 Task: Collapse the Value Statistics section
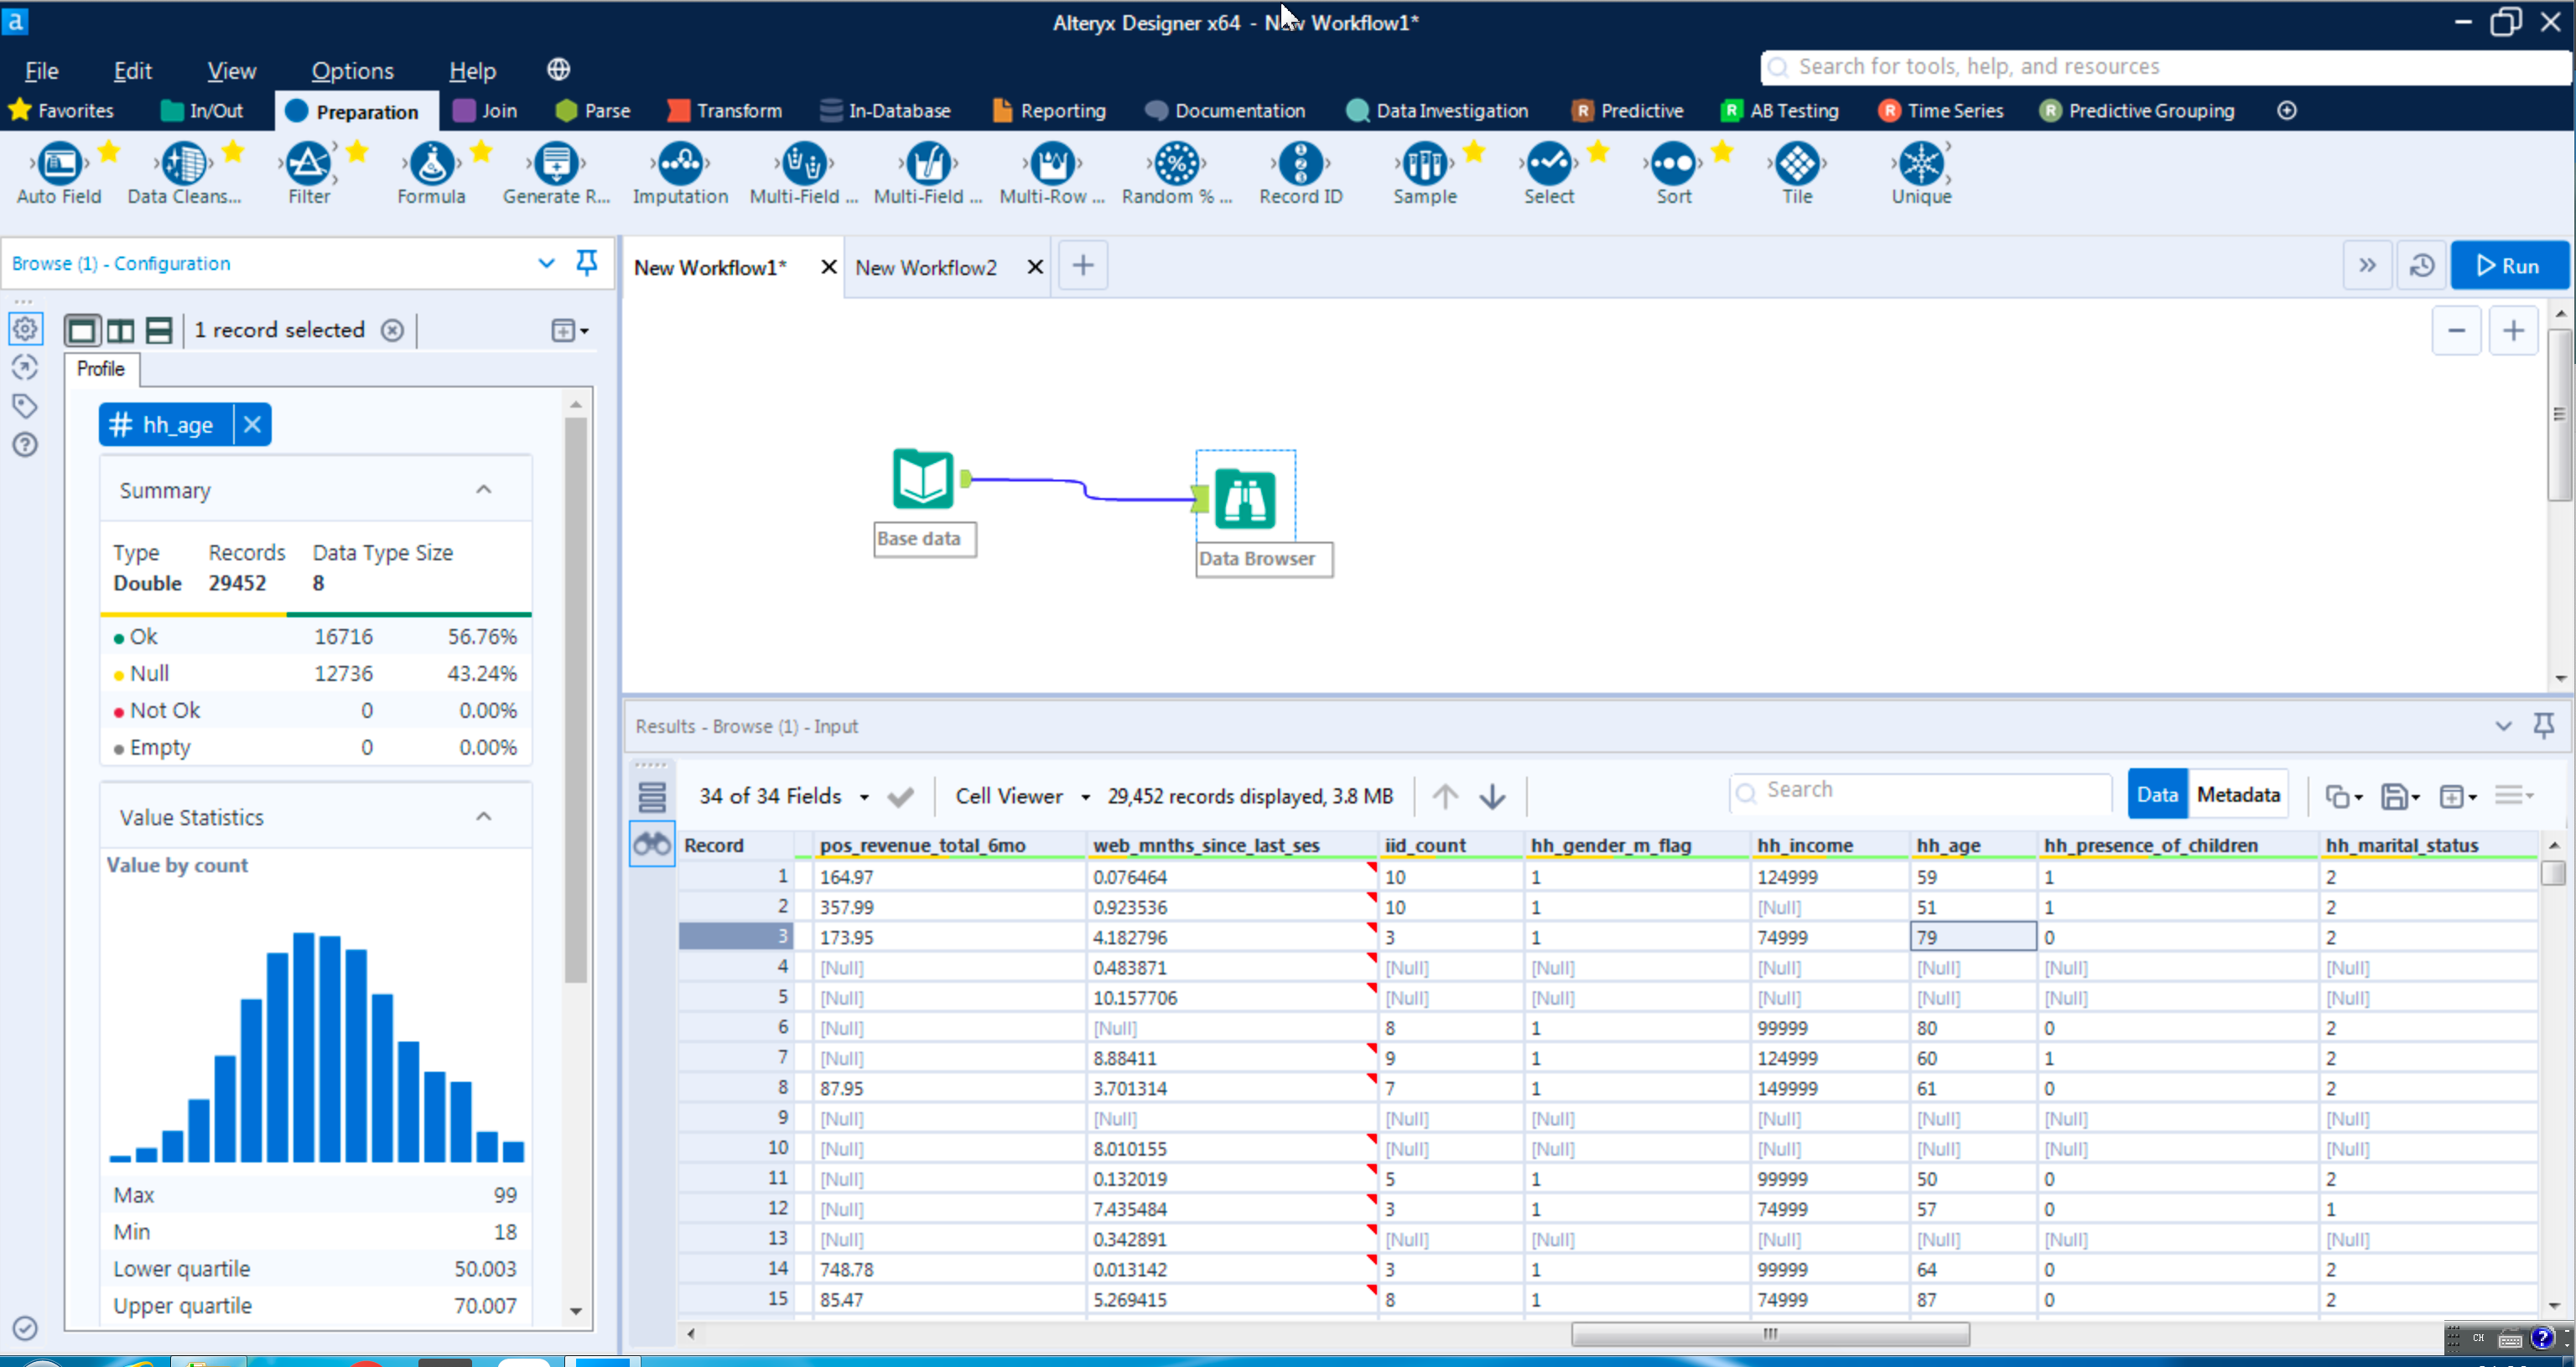pyautogui.click(x=483, y=817)
